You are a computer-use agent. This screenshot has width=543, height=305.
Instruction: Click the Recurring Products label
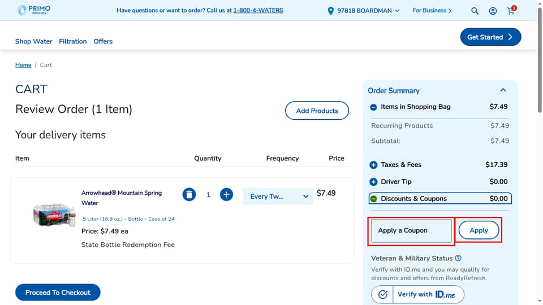[x=402, y=126]
